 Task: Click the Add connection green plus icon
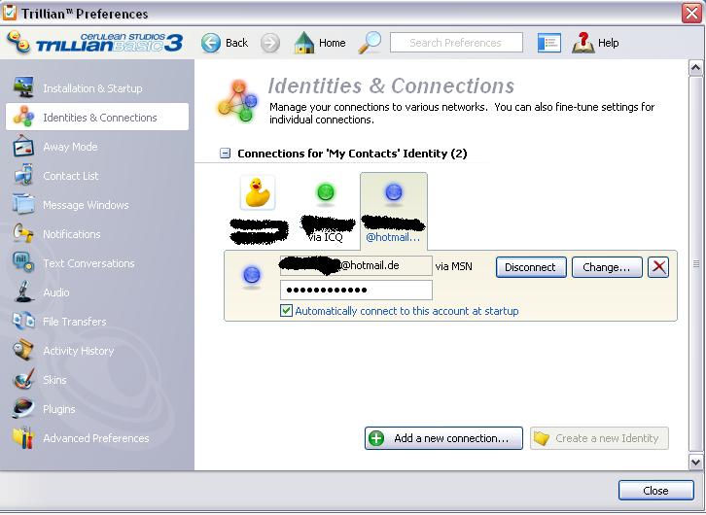(376, 438)
